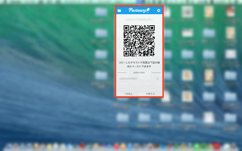Click 一時停止 to pause syncing

click(x=128, y=94)
